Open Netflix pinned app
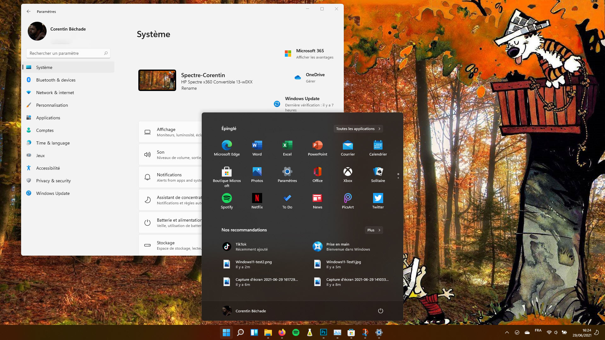Screen dimensions: 605x340 click(257, 201)
